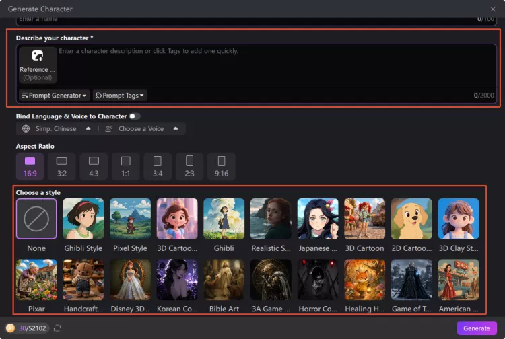
Task: Close the Generate Character dialog
Action: point(493,9)
